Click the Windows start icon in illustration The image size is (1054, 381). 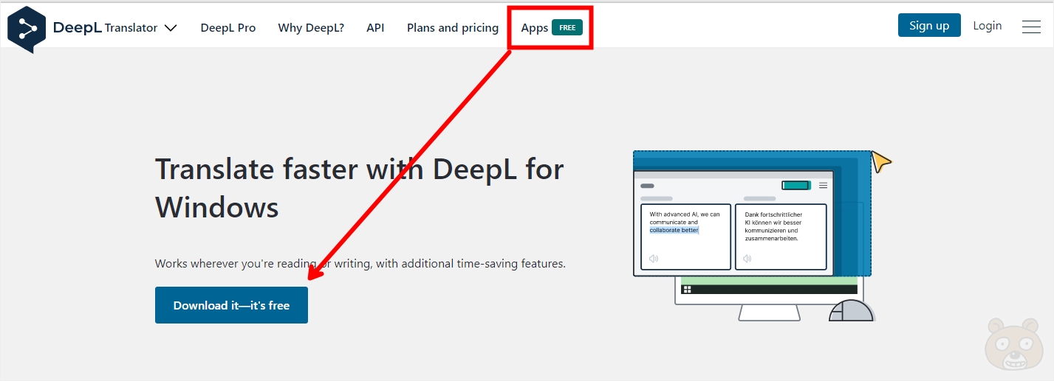click(x=686, y=290)
